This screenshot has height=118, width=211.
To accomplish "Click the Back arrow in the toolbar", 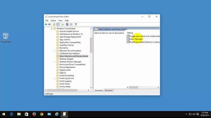I will pos(46,24).
